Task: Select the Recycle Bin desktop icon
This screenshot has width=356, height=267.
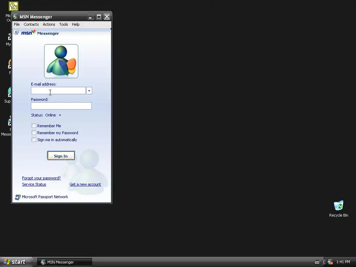Action: pos(339,209)
